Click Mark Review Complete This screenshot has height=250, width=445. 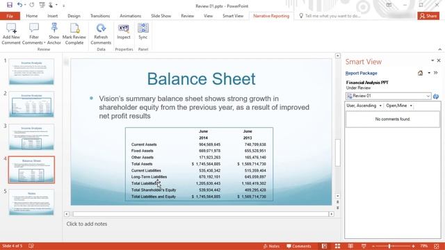click(x=74, y=34)
